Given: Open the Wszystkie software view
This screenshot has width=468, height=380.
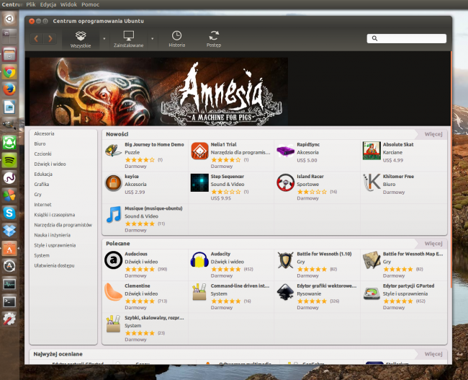Looking at the screenshot, I should pyautogui.click(x=81, y=39).
